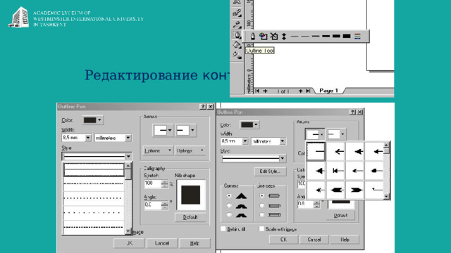Pick the sparse dotted line style
451x253 pixels.
coord(94,212)
